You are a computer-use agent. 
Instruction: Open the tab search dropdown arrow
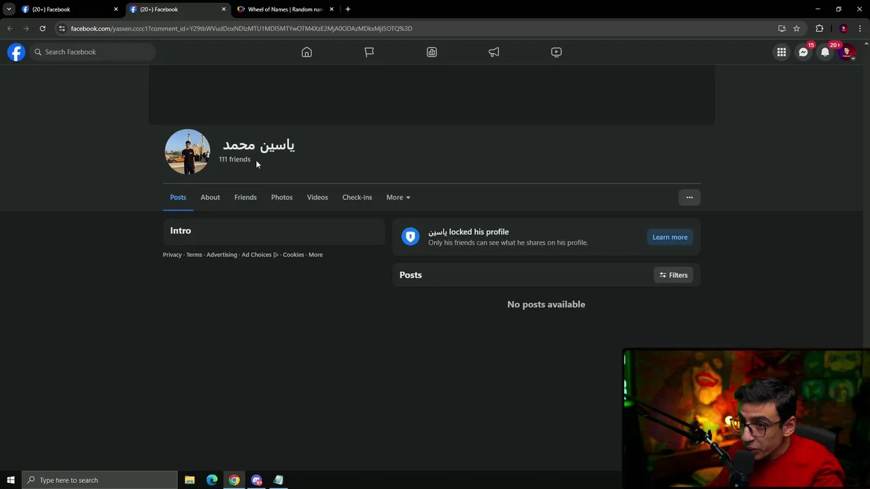pos(9,10)
